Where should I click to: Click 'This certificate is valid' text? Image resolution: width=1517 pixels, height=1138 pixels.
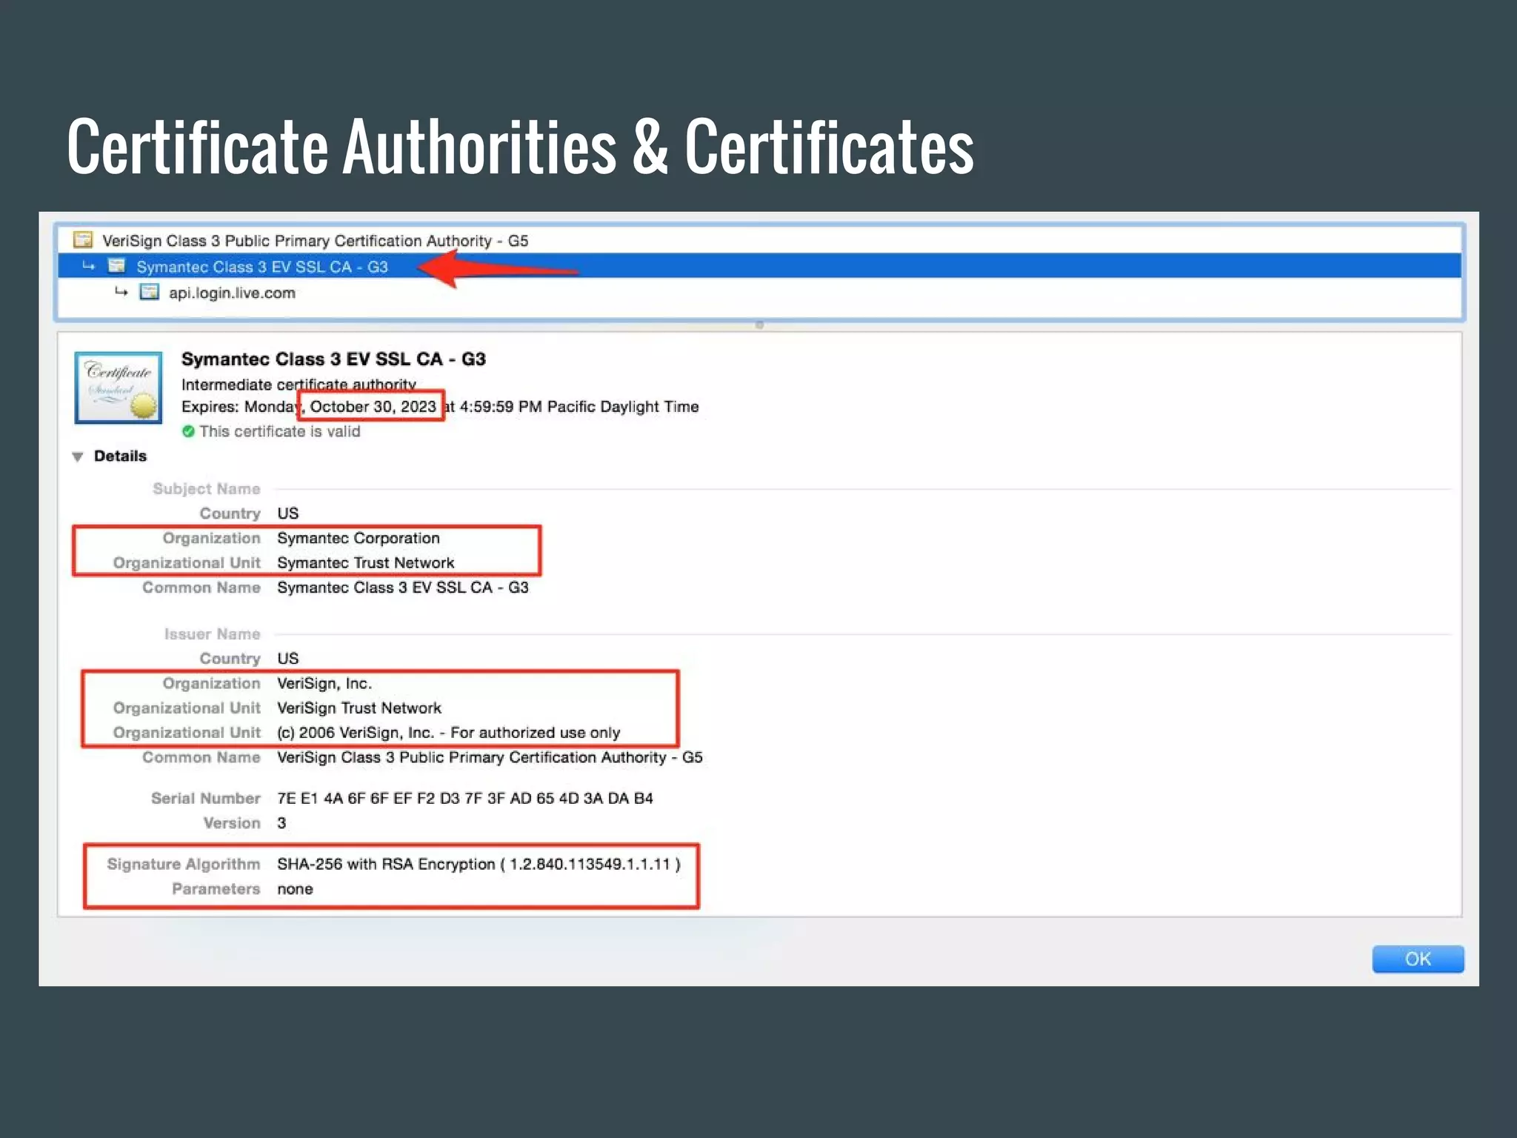pos(280,431)
